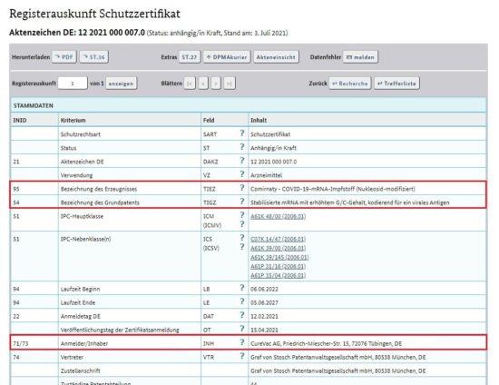
Task: Select Anmeldetag date 12.02.2021
Action: 264,317
